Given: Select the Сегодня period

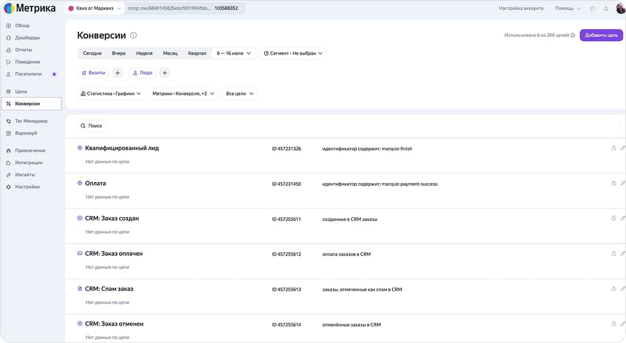Looking at the screenshot, I should tap(92, 53).
